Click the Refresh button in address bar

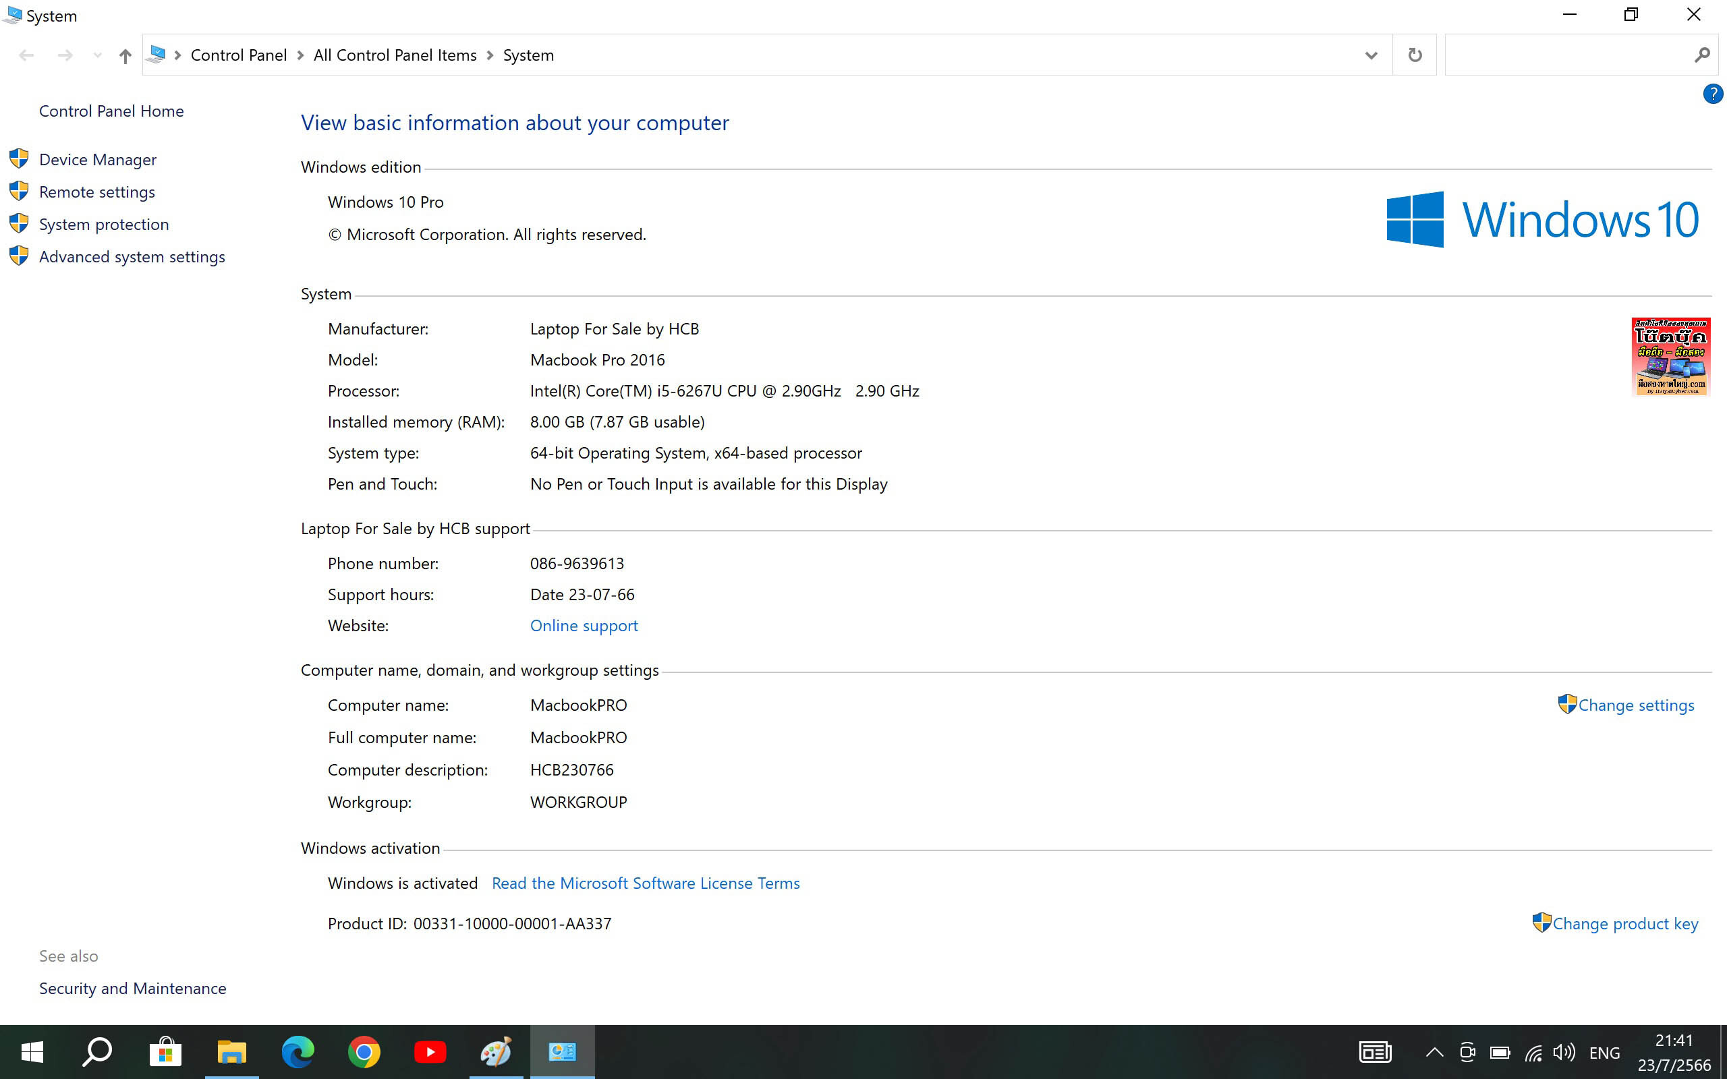pyautogui.click(x=1415, y=55)
